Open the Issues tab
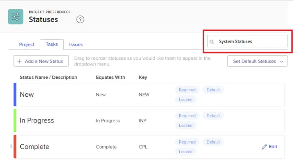 tap(76, 44)
